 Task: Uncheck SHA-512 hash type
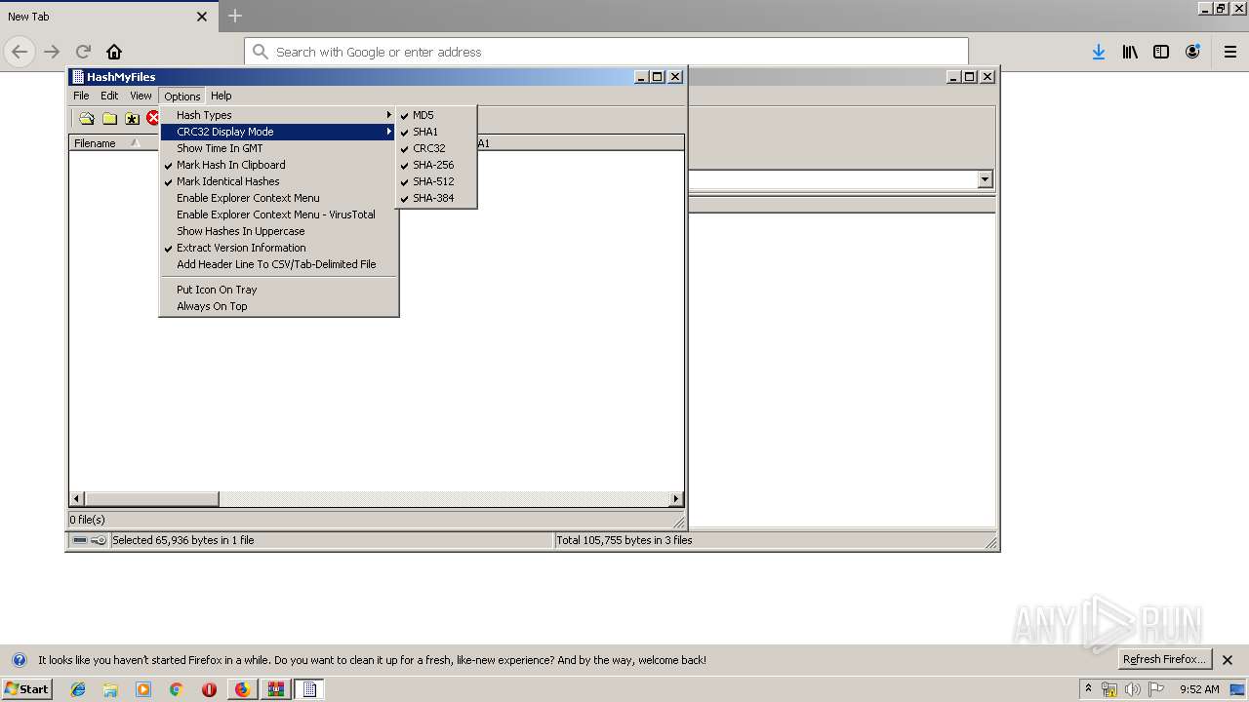(x=436, y=181)
